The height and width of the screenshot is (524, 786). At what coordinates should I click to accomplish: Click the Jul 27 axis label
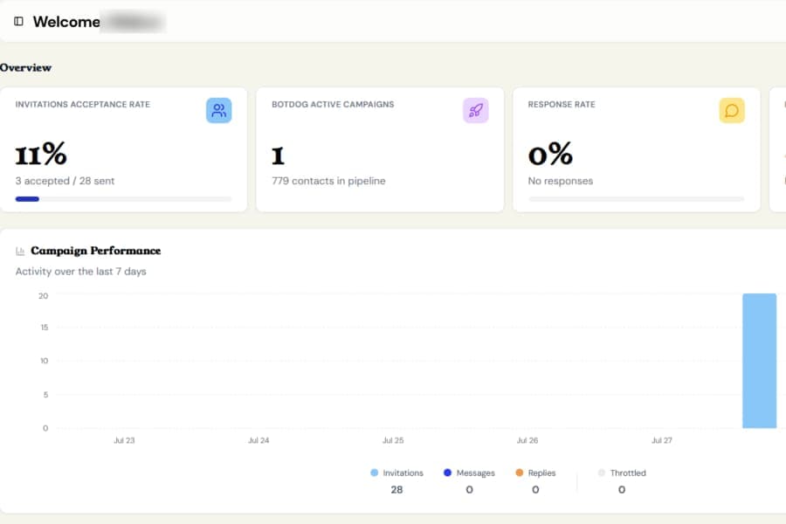[662, 440]
